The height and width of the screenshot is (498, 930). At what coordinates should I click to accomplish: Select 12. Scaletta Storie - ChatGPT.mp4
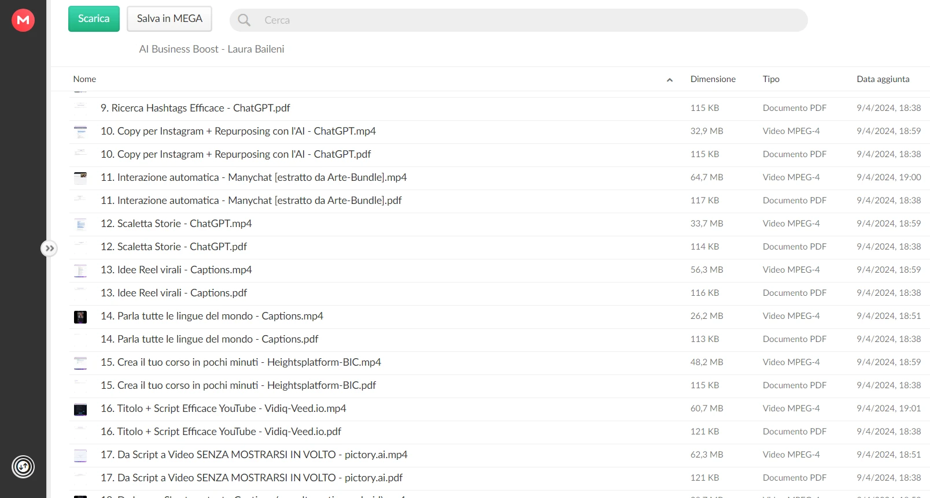176,224
